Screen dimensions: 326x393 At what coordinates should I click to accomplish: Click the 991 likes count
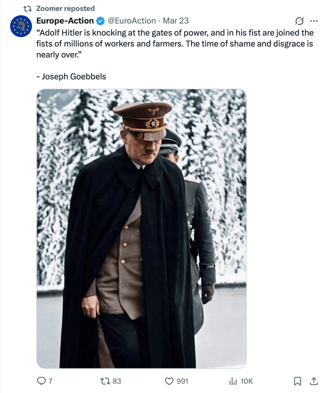click(x=182, y=381)
